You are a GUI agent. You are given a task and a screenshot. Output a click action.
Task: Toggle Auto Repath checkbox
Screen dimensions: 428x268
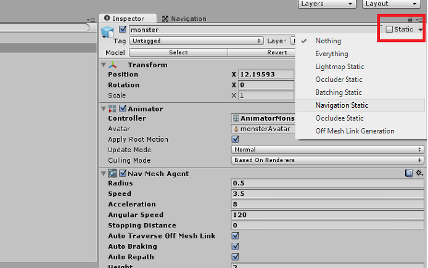click(236, 257)
